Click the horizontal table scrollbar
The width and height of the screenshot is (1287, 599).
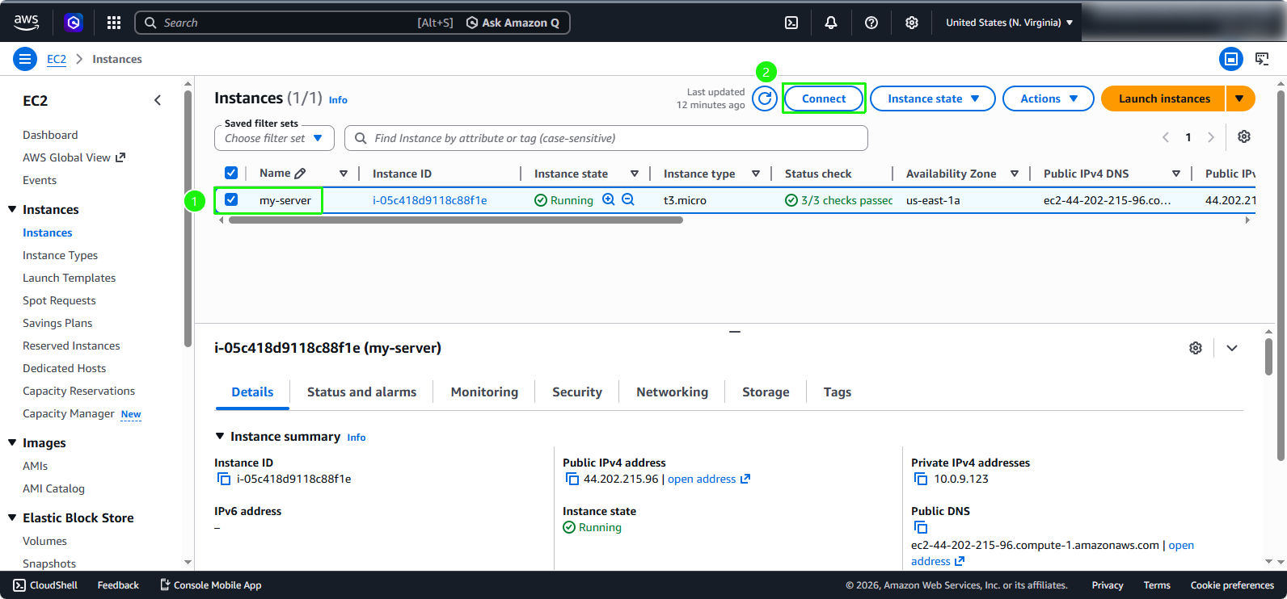[x=455, y=220]
